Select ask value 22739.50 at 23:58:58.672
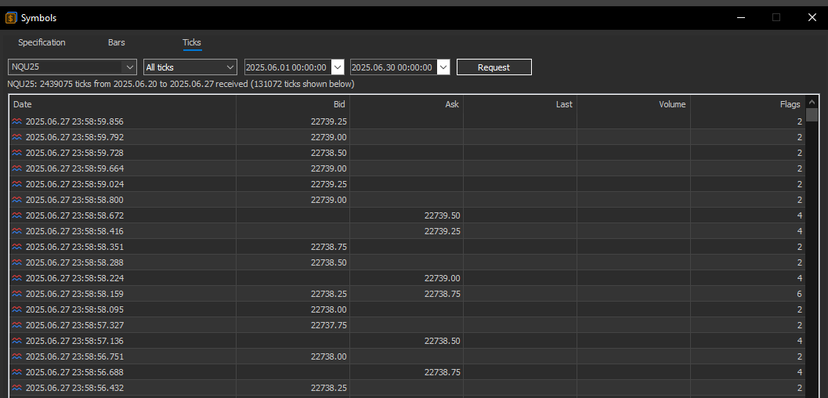 point(442,215)
